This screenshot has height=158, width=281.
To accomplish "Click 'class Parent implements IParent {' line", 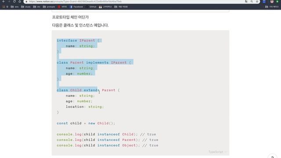I will [x=94, y=62].
